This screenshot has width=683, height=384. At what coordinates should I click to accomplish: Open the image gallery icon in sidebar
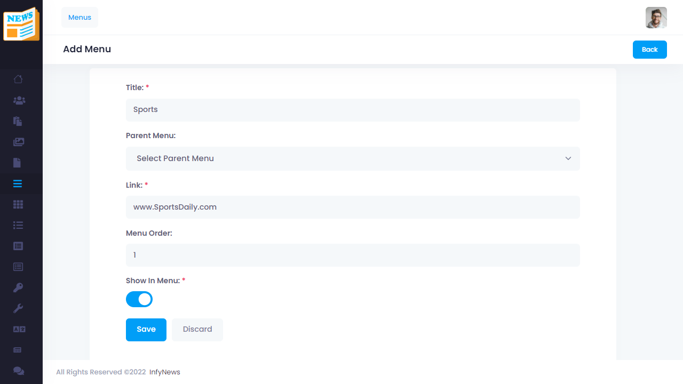19,142
